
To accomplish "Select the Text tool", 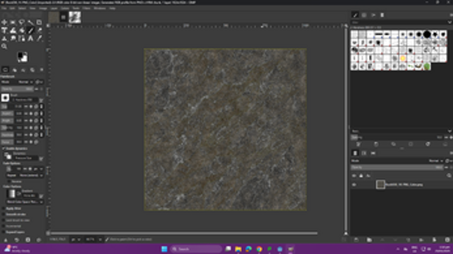I will (x=4, y=30).
